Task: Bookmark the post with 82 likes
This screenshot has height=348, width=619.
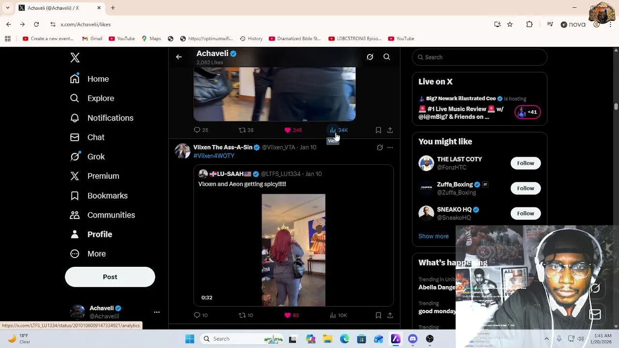Action: tap(378, 315)
